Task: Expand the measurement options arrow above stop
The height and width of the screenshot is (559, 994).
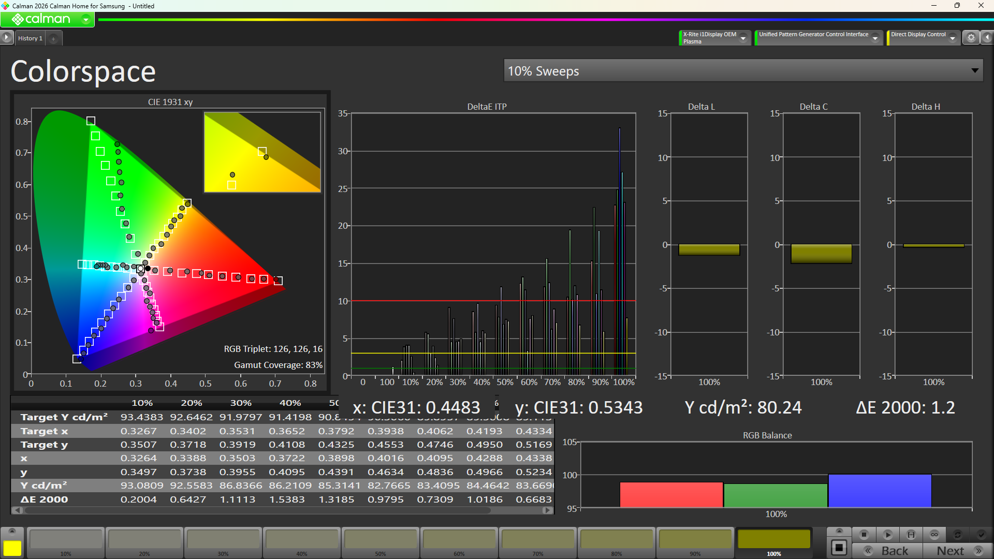Action: click(839, 531)
